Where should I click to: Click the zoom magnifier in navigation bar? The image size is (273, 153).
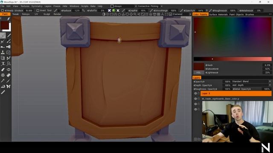(x=135, y=14)
